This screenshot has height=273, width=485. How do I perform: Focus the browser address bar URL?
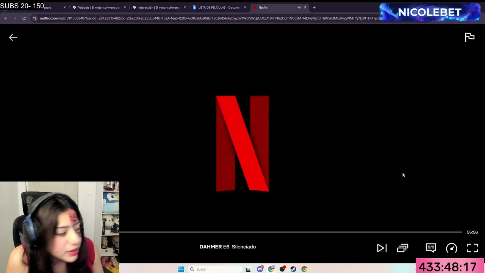pos(210,18)
